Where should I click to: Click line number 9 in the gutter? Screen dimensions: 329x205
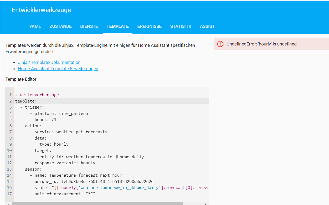click(11, 144)
